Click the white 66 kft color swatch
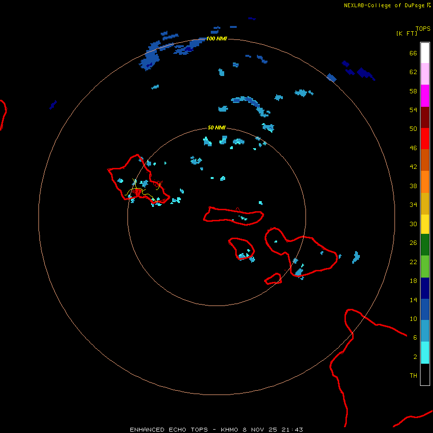This screenshot has width=433, height=433. tap(425, 53)
